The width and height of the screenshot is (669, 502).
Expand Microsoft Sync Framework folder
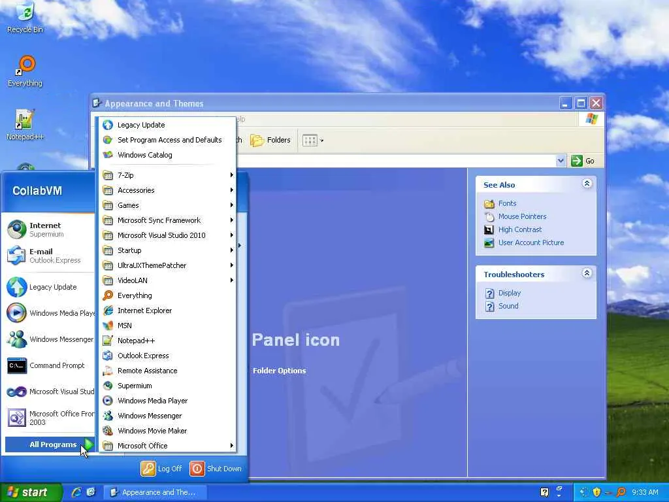(167, 220)
